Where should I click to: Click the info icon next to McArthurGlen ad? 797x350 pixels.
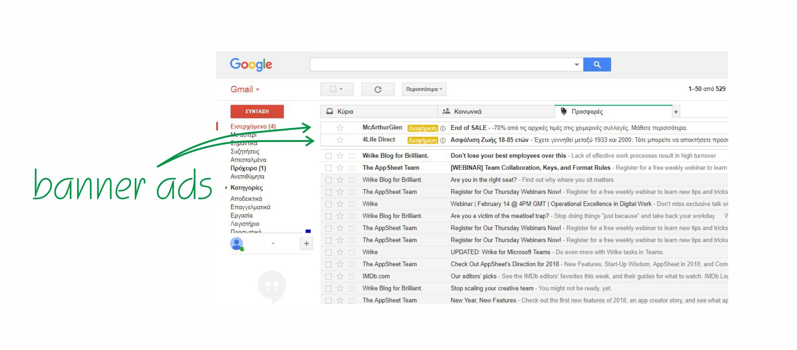pos(443,128)
